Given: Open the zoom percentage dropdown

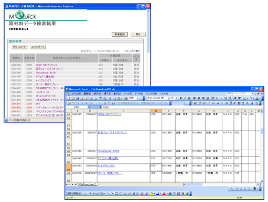Looking at the screenshot, I should point(138,98).
